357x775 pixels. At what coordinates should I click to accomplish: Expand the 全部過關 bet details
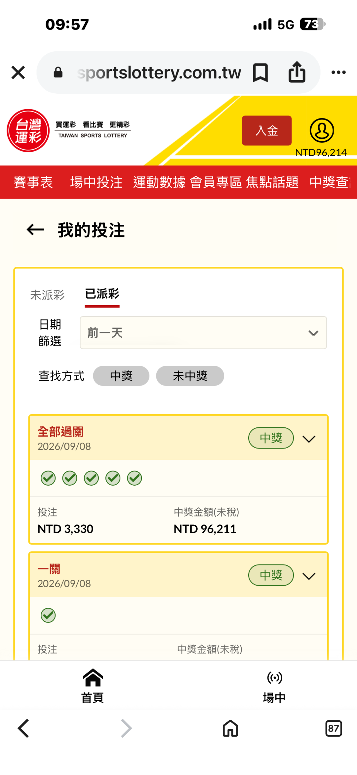(309, 439)
